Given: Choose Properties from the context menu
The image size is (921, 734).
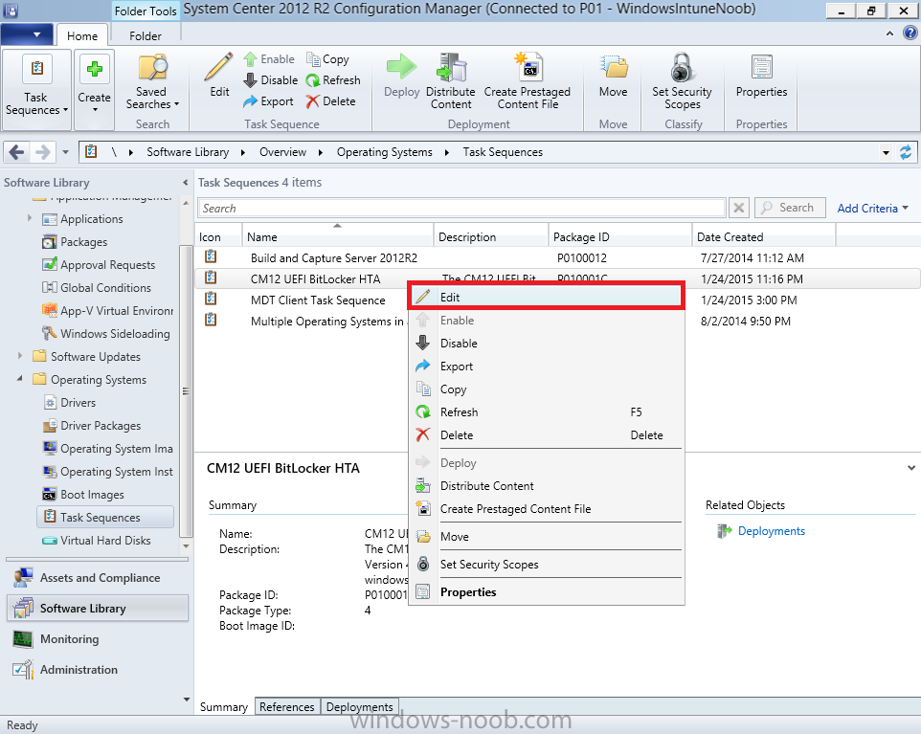Looking at the screenshot, I should [547, 591].
